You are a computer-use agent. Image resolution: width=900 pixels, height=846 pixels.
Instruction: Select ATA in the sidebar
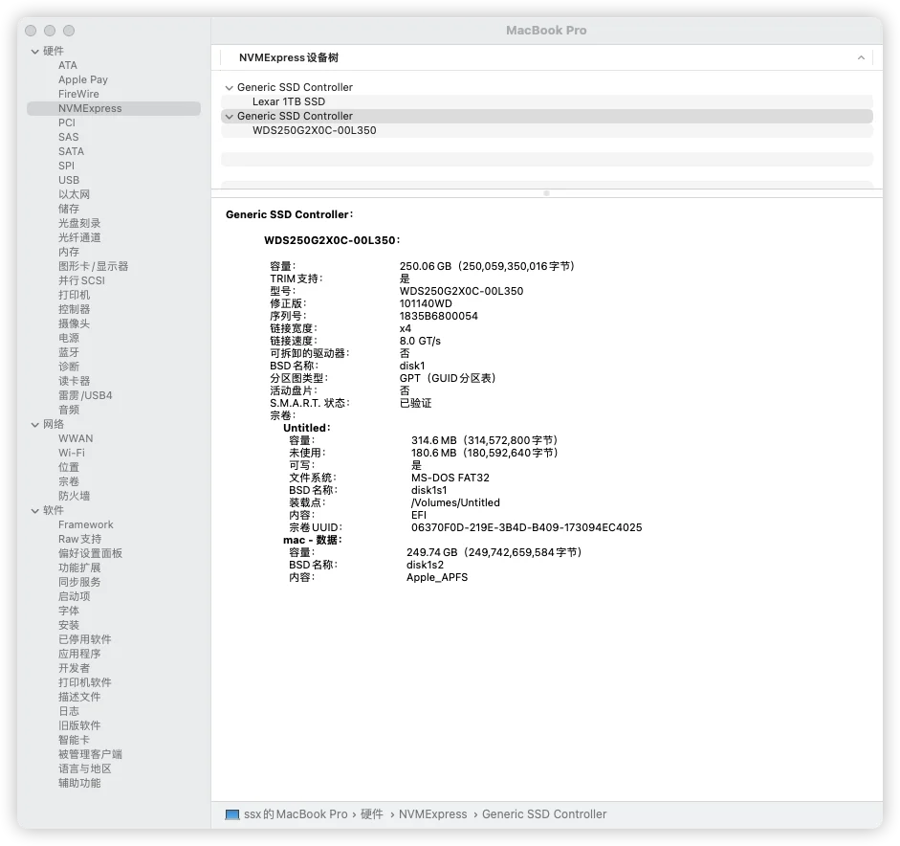tap(68, 65)
